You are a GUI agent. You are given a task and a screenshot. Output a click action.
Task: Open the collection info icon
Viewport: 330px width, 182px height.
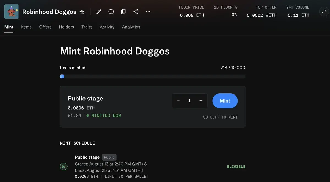(111, 12)
